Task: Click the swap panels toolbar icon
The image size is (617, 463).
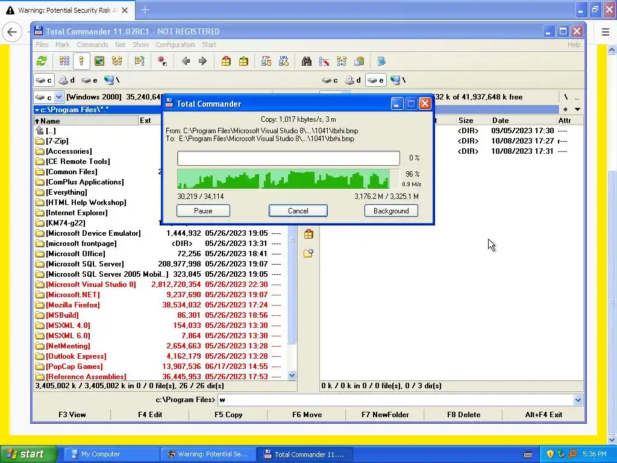Action: pos(139,61)
